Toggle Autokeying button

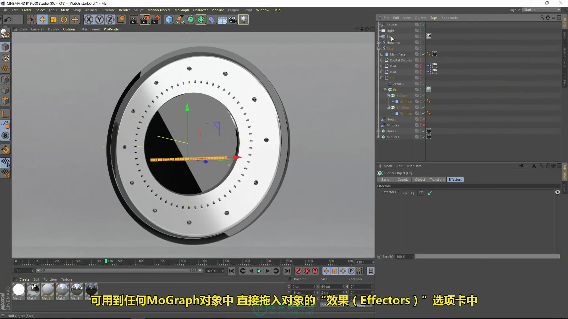307,271
